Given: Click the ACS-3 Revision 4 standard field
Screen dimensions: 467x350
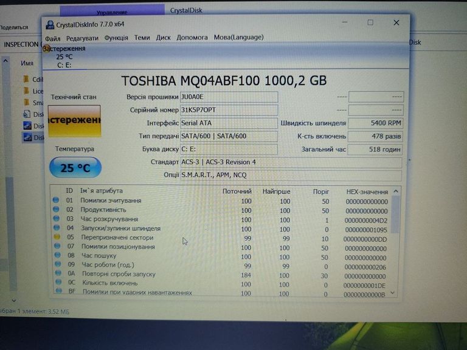Looking at the screenshot, I should 291,162.
